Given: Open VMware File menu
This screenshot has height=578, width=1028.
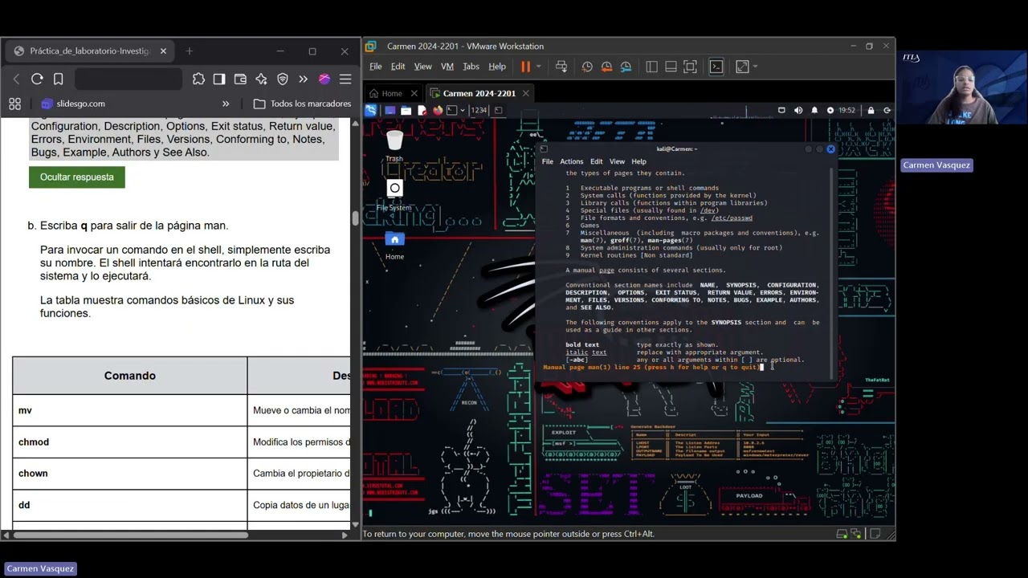Looking at the screenshot, I should 375,67.
